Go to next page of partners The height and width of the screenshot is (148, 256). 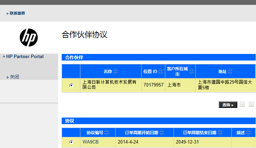(x=251, y=104)
